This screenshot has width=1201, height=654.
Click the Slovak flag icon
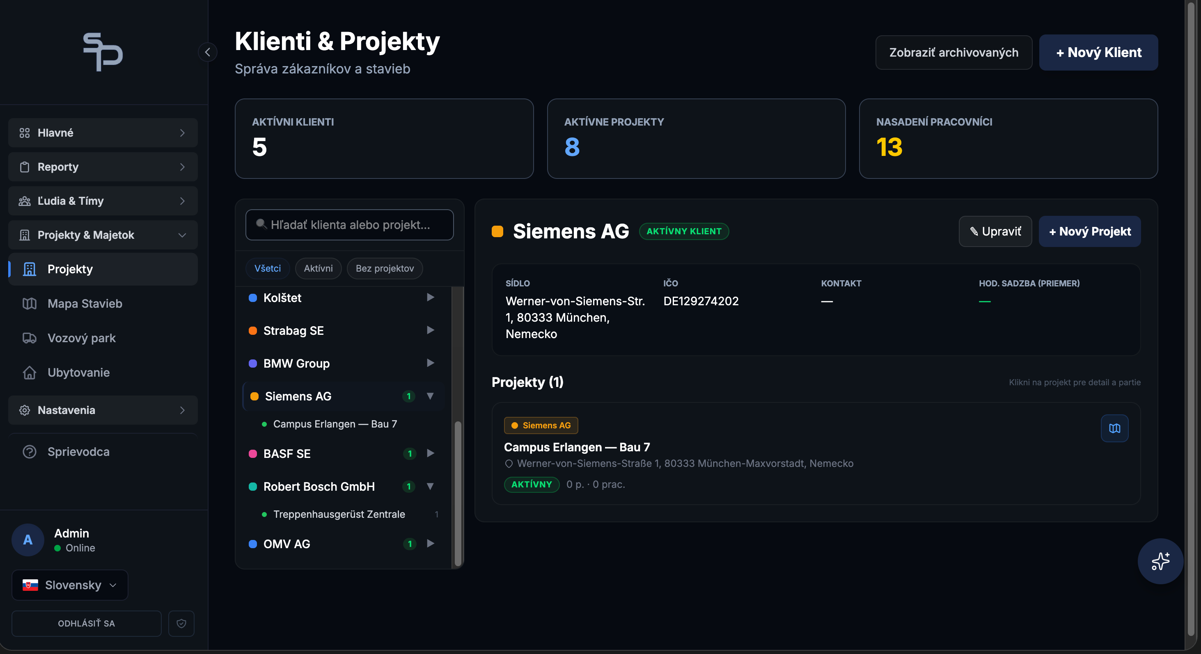(x=30, y=585)
